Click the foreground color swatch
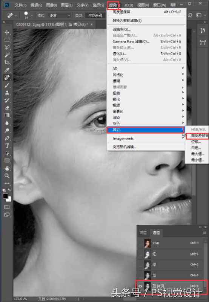Screen dimensions: 209x302 tap(5, 196)
